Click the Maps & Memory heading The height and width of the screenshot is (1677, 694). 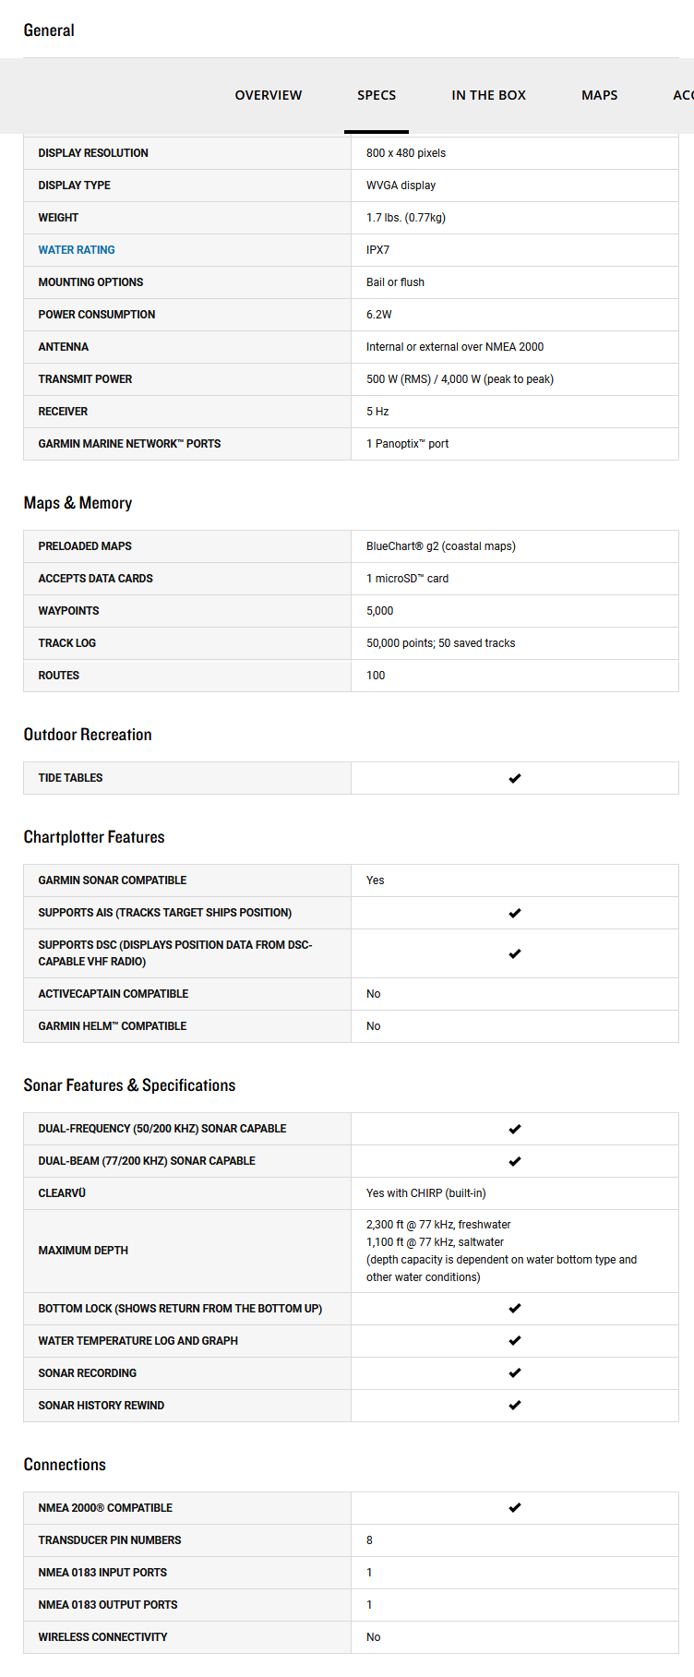click(x=78, y=503)
